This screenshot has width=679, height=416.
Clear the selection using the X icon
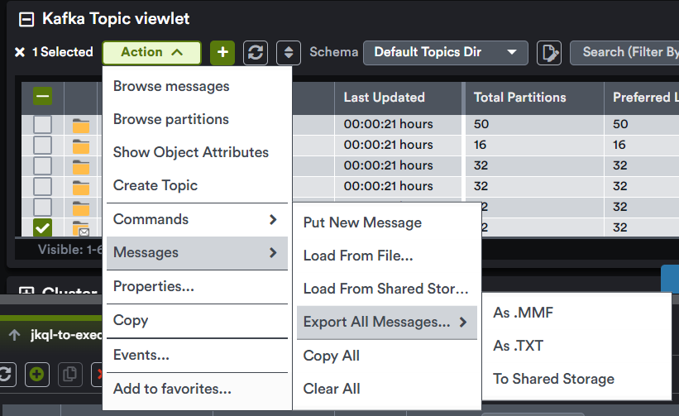[20, 52]
